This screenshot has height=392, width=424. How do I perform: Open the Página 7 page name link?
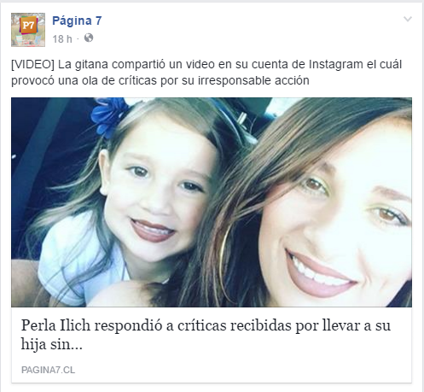77,20
